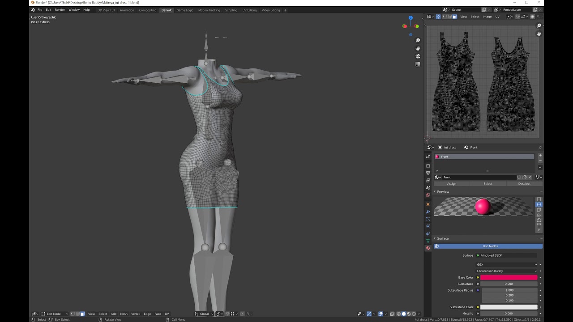This screenshot has height=322, width=573.
Task: Open the Tool properties tab (wrench and screwdriver)
Action: (x=428, y=157)
